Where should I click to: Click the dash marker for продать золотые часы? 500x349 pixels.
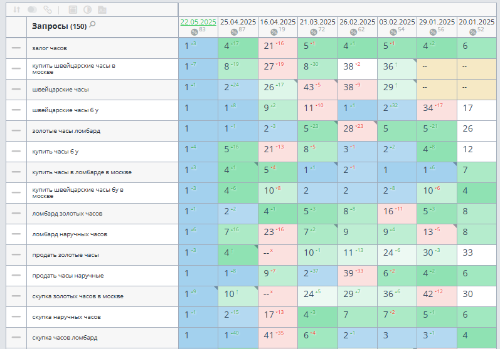coord(16,255)
